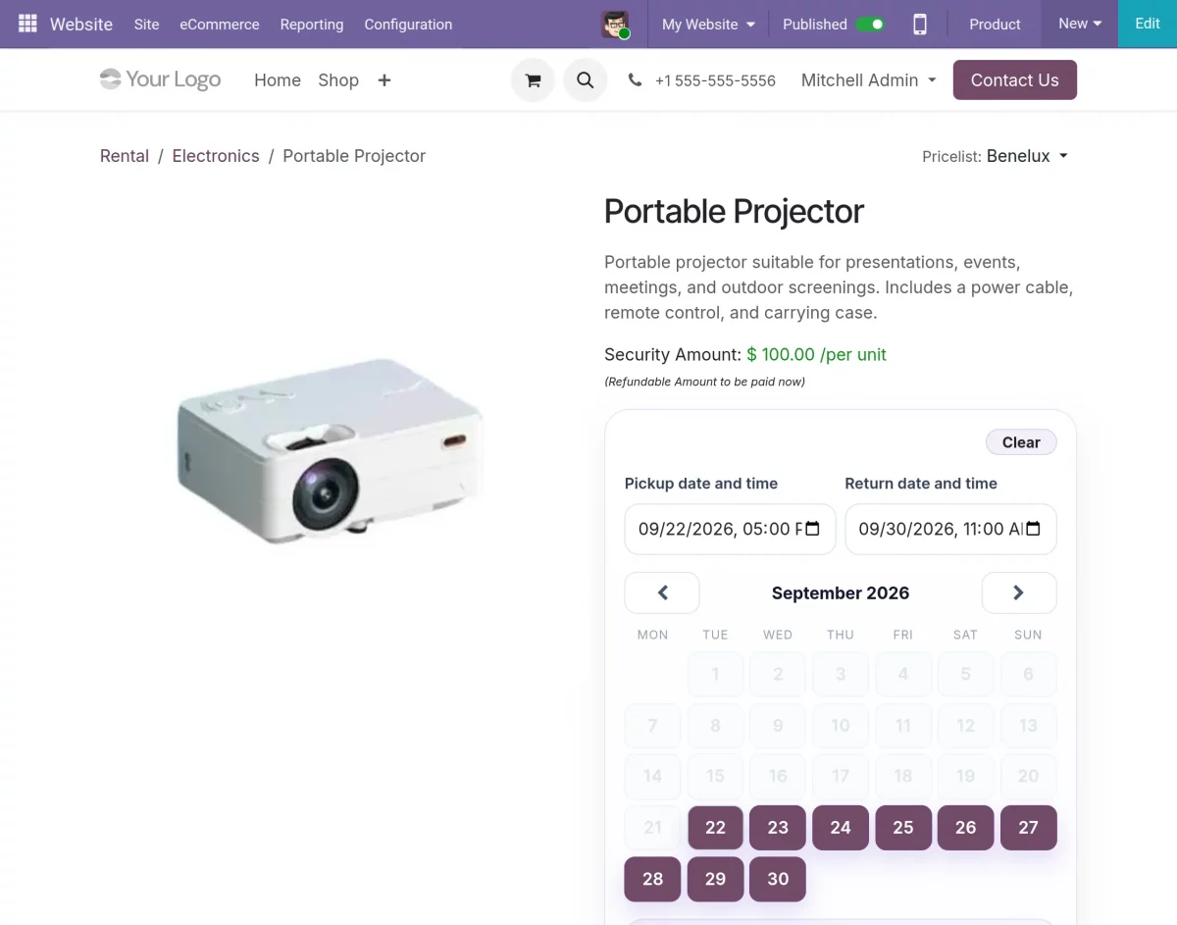Add a menu item with plus icon
Image resolution: width=1177 pixels, height=925 pixels.
(384, 80)
